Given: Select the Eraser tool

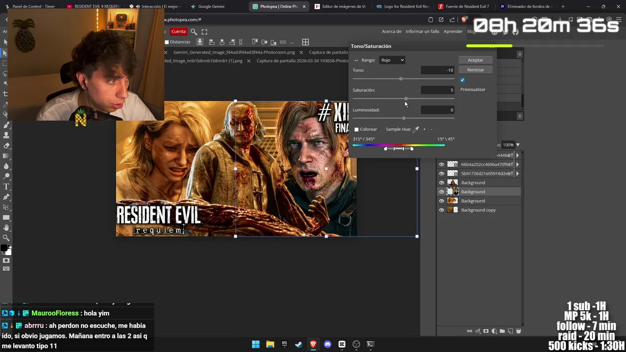Looking at the screenshot, I should click(x=6, y=146).
